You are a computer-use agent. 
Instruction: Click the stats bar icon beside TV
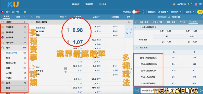point(131,30)
